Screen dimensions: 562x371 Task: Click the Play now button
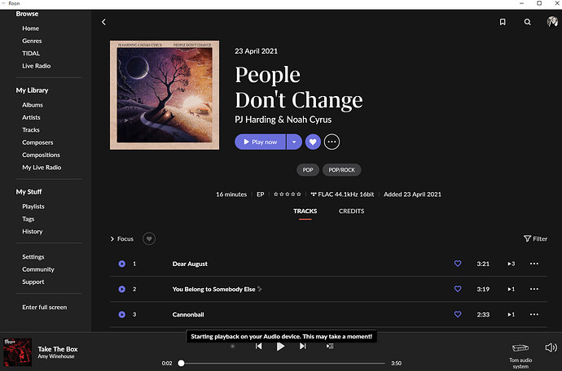point(260,142)
